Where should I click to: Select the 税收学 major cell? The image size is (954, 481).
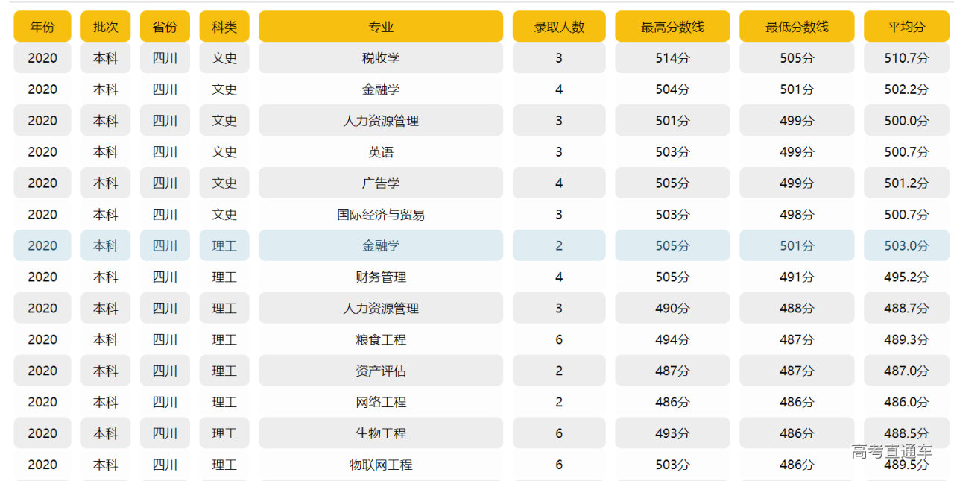(x=381, y=58)
